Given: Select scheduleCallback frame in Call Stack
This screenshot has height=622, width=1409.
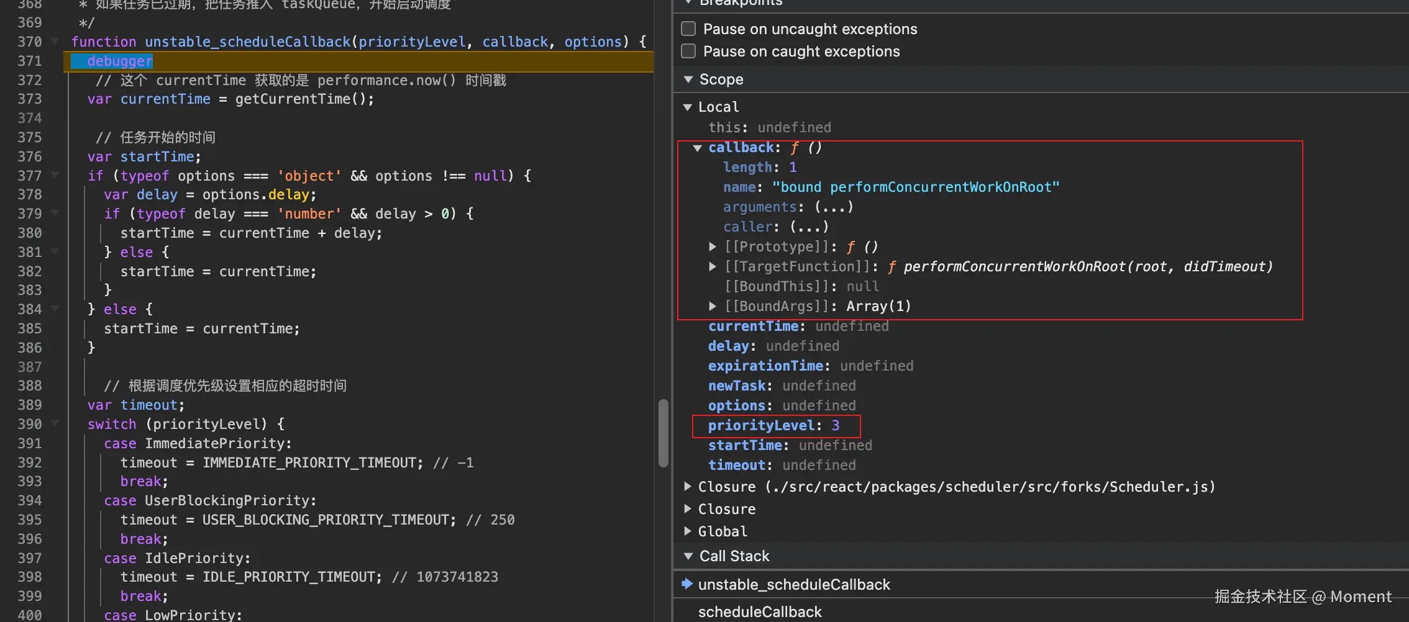Looking at the screenshot, I should (760, 612).
